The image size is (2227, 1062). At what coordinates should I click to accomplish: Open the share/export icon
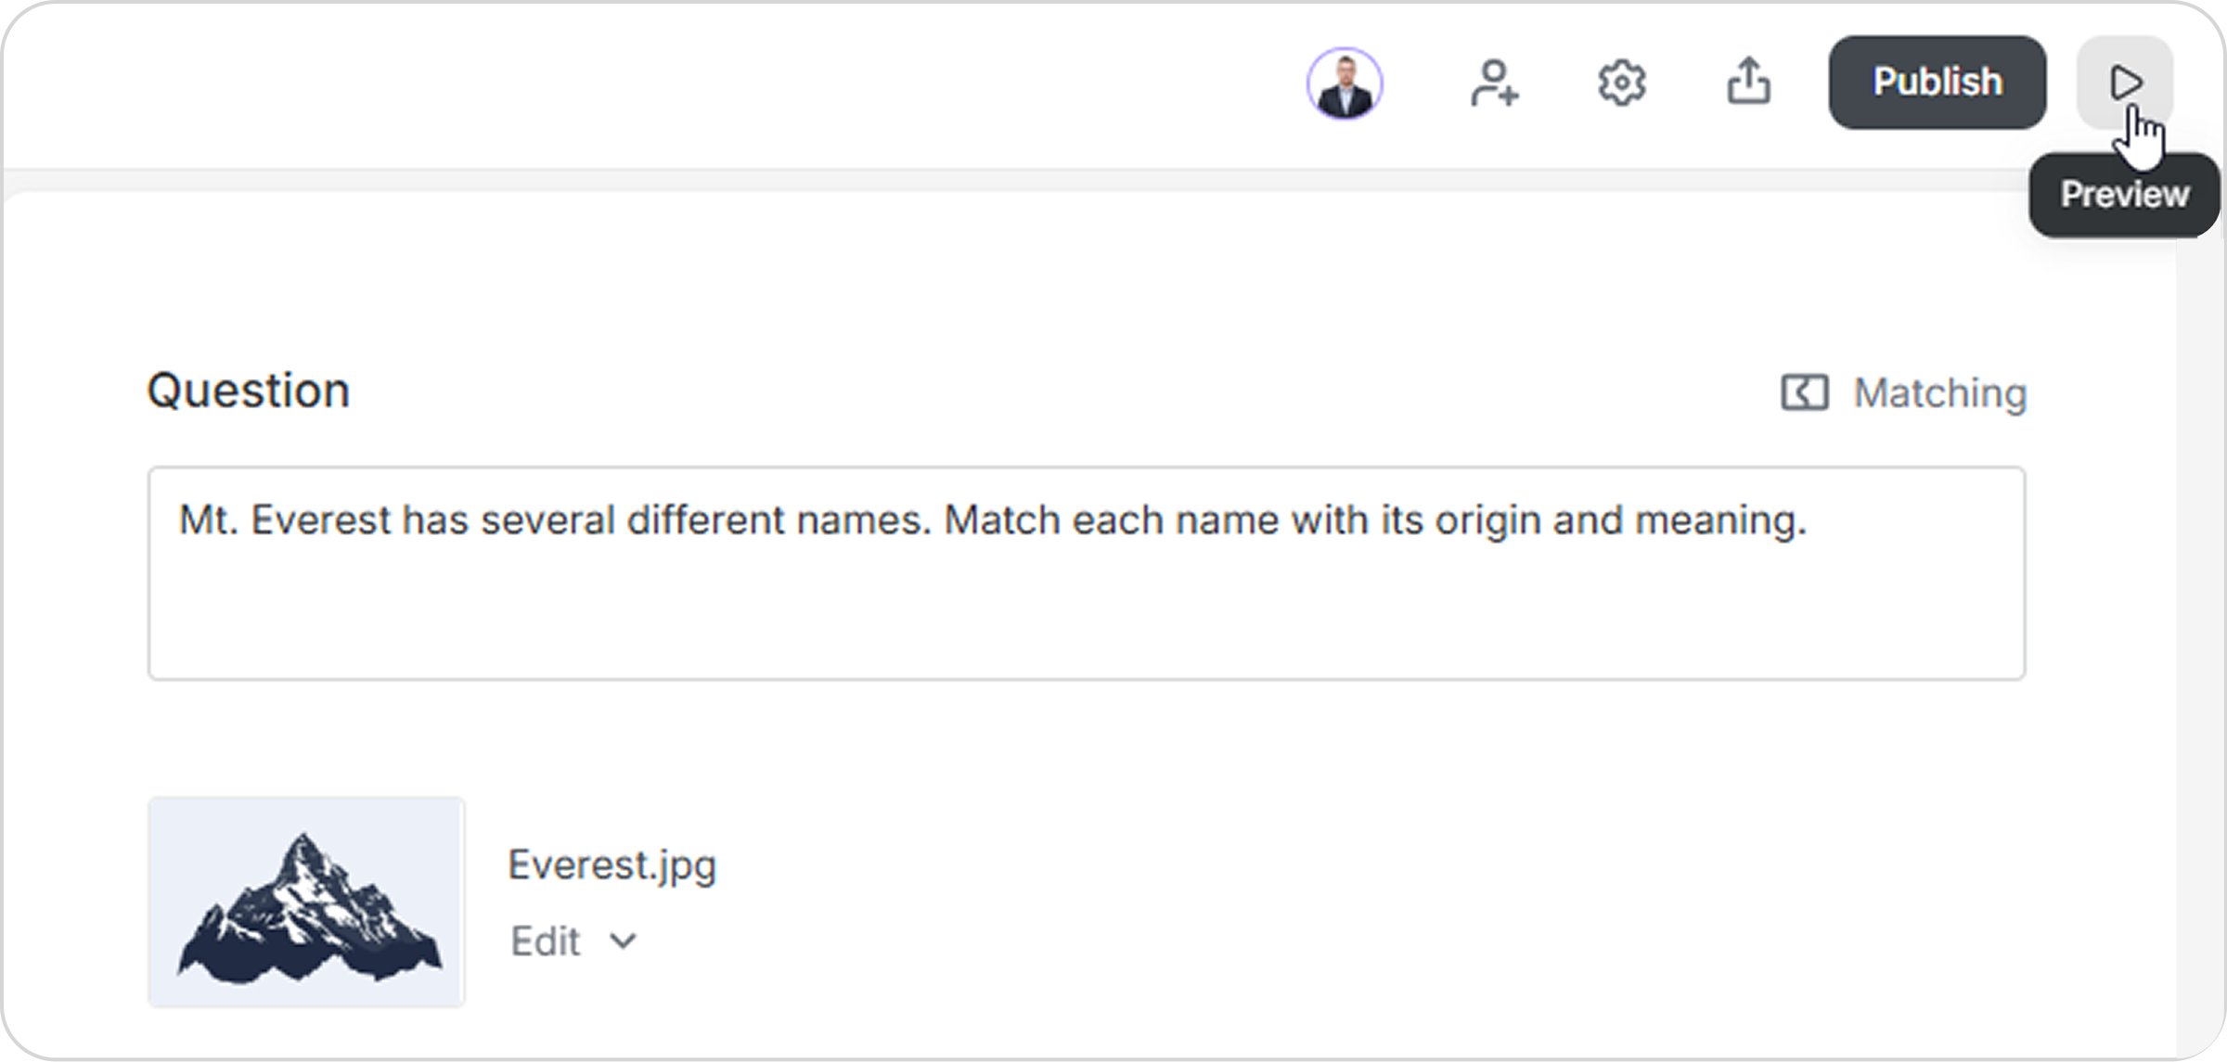1748,82
